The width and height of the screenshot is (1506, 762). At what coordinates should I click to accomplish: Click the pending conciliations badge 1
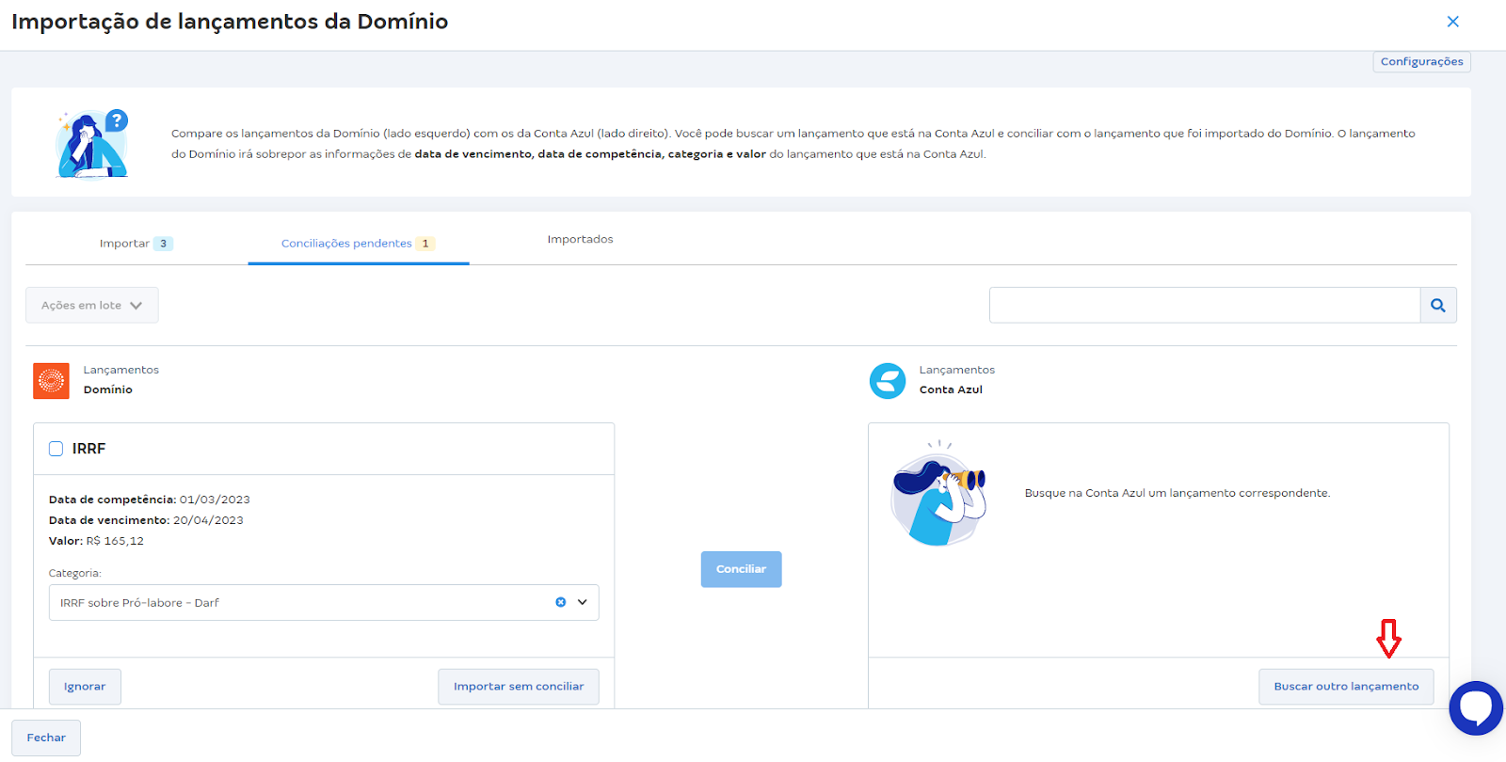[425, 244]
